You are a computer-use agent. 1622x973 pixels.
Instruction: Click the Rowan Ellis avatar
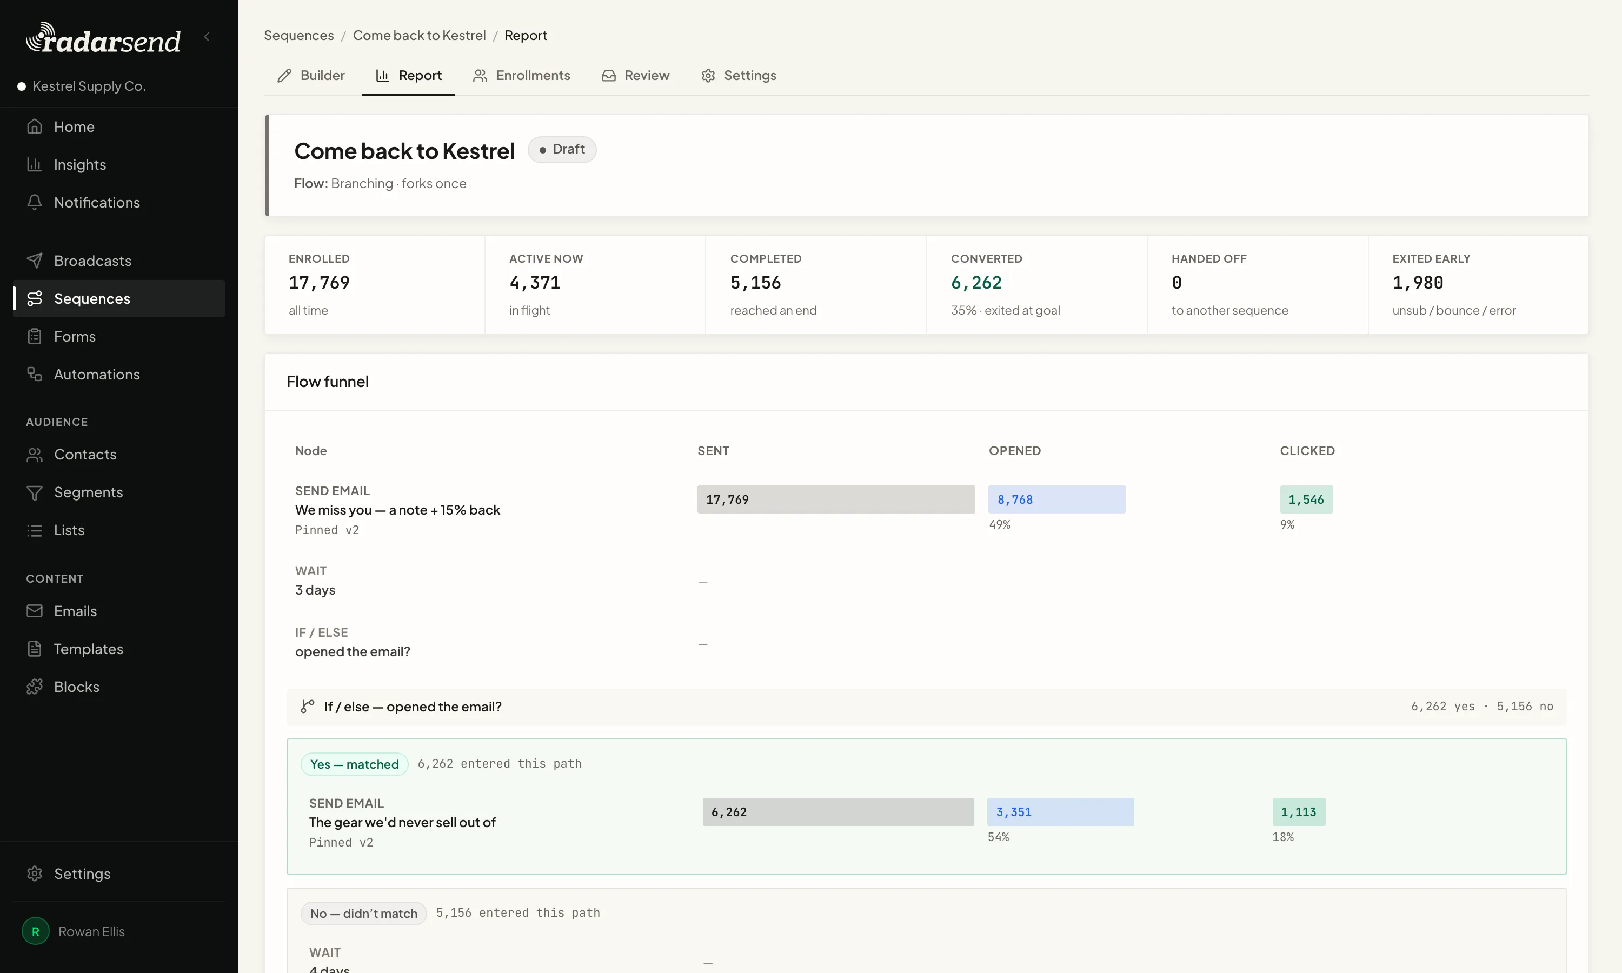coord(35,931)
